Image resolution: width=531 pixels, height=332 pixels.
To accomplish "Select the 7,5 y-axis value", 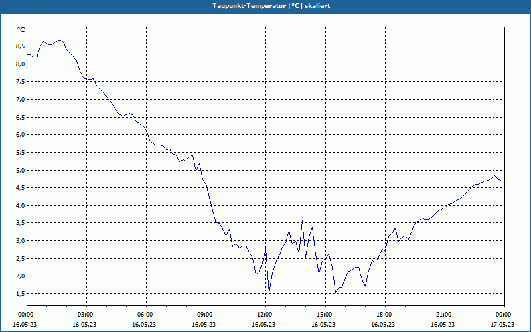I will (21, 82).
